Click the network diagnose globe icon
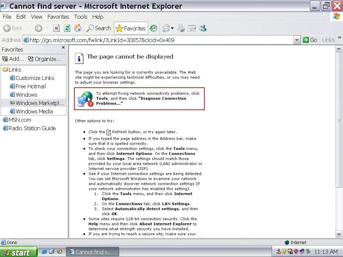This screenshot has width=343, height=257. coord(85,99)
